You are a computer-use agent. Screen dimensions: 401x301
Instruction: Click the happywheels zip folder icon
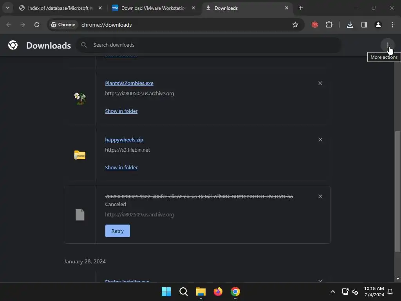pyautogui.click(x=80, y=155)
